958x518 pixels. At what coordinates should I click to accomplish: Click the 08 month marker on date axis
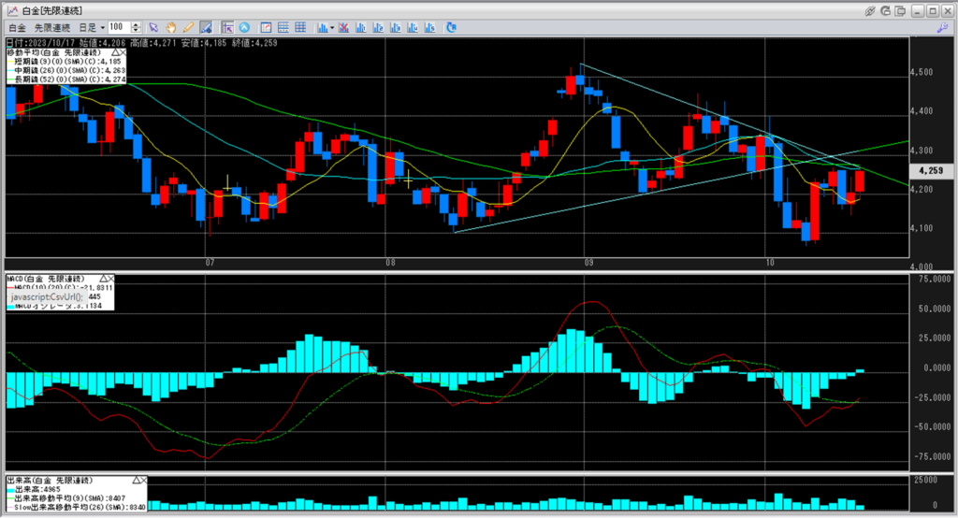pos(390,263)
